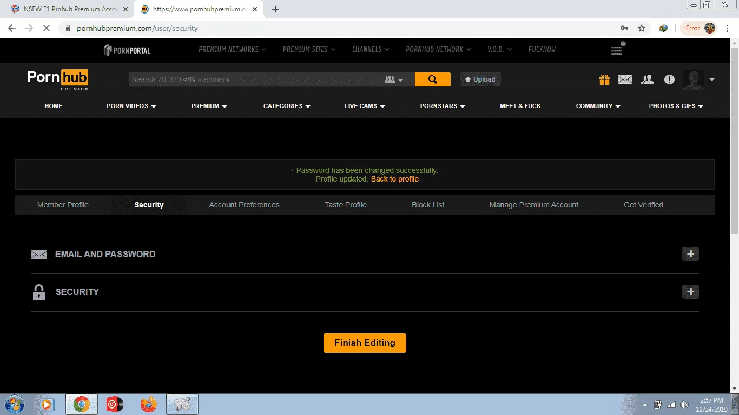
Task: Click the page vertical scrollbar
Action: [x=734, y=140]
